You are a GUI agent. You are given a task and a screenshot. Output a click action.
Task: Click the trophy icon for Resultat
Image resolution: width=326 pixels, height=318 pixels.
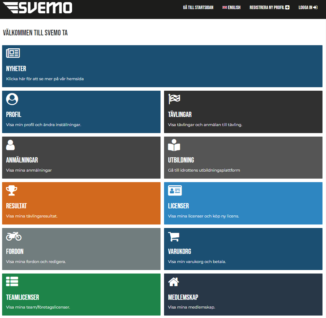[12, 191]
